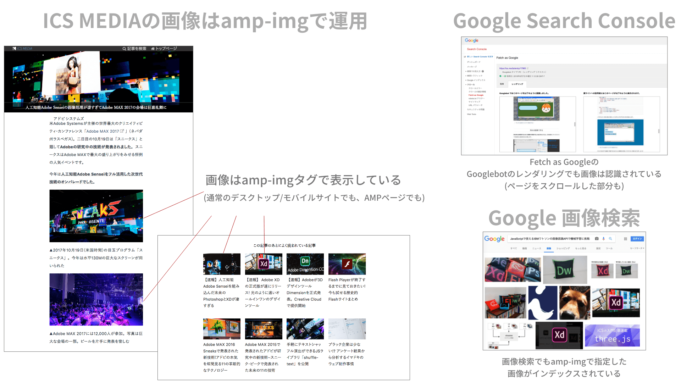Image resolution: width=681 pixels, height=383 pixels.
Task: Open the Google apps grid icon
Action: tap(625, 239)
